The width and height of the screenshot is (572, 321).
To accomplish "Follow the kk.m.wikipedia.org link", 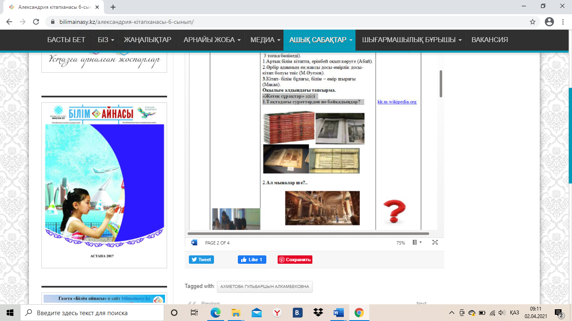I will (x=397, y=102).
